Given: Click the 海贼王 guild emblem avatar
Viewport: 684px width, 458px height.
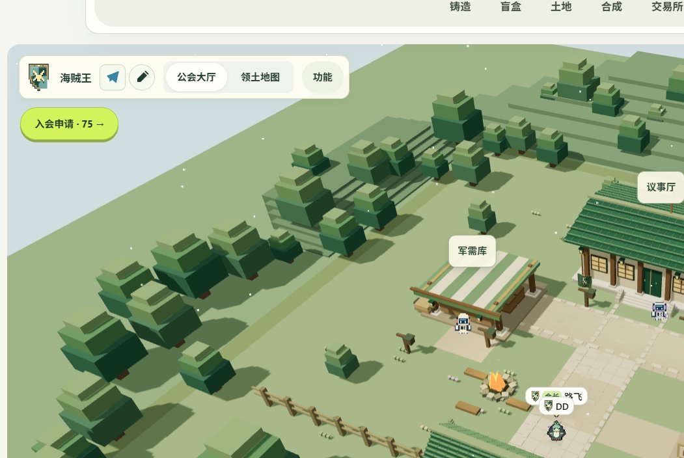Looking at the screenshot, I should click(38, 77).
